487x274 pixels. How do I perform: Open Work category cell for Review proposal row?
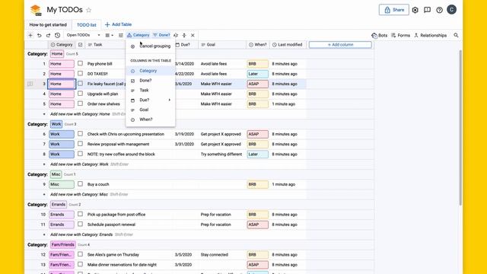click(62, 144)
